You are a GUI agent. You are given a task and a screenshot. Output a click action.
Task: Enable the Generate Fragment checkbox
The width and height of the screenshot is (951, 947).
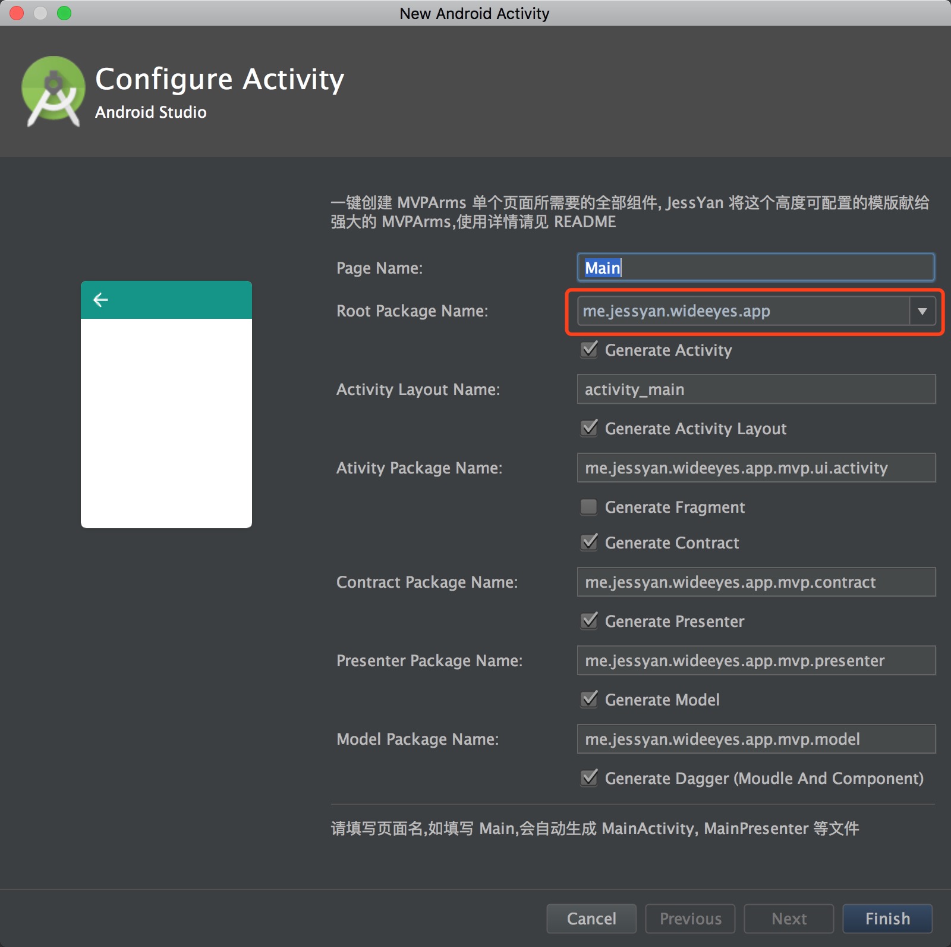(x=589, y=507)
